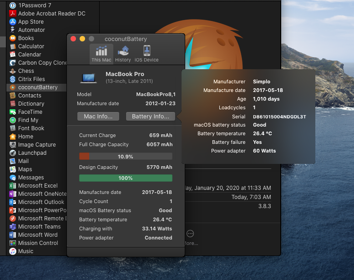Click the Microsoft Outlook icon
The image size is (354, 280).
(13, 202)
